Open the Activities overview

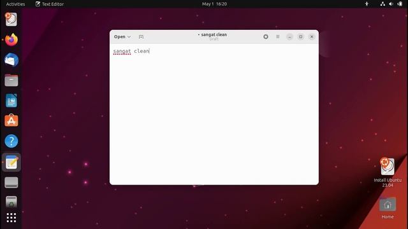[x=15, y=4]
